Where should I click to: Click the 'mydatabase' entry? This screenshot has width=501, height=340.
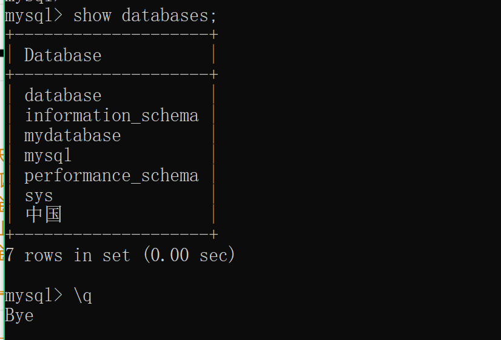[x=73, y=136]
